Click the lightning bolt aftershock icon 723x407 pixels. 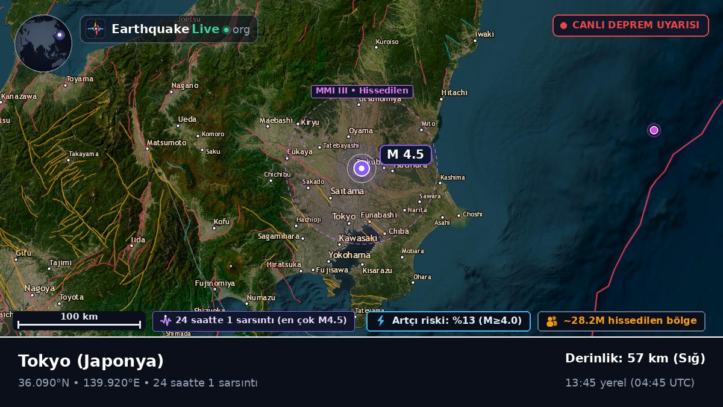pyautogui.click(x=381, y=321)
